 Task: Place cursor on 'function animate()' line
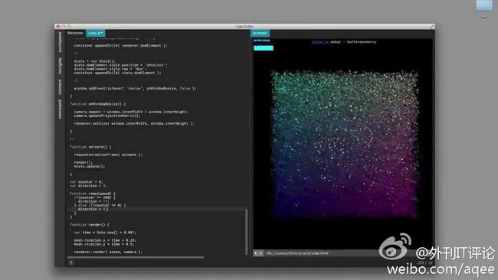(91, 147)
